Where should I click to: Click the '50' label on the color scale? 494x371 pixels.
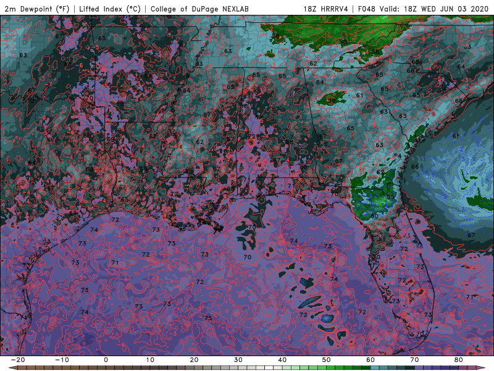[327, 360]
